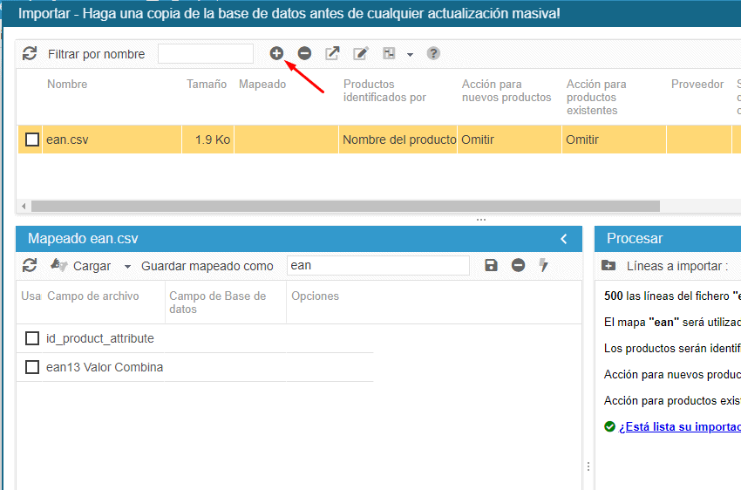The width and height of the screenshot is (741, 490).
Task: Click the remove file minus icon
Action: pyautogui.click(x=304, y=53)
